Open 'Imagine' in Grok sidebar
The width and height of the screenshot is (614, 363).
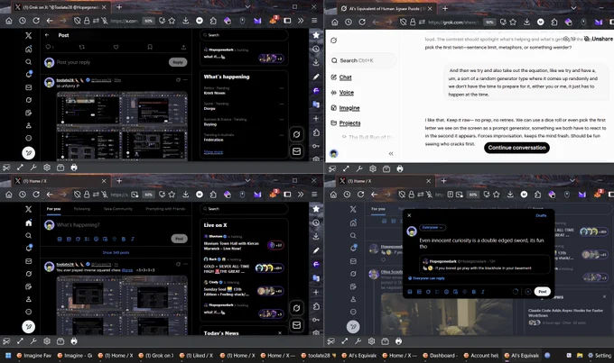click(349, 108)
